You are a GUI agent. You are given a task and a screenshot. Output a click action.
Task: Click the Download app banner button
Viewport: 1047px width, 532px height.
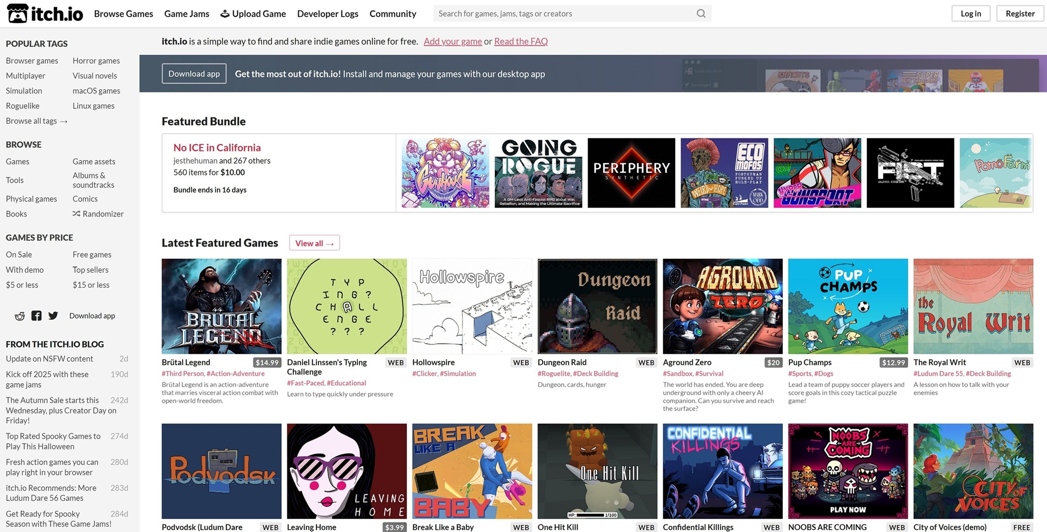click(x=194, y=74)
